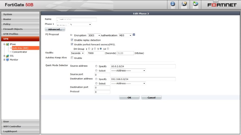This screenshot has width=241, height=135.
Task: Click the Name input field
Action: pyautogui.click(x=76, y=19)
